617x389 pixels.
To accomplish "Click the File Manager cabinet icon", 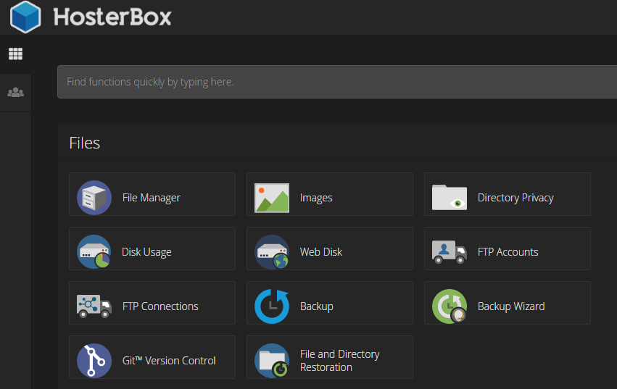I will (x=94, y=198).
